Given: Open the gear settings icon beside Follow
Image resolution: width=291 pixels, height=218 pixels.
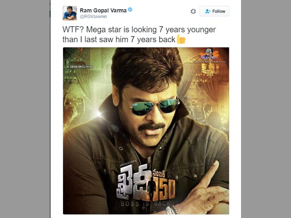Looking at the screenshot, I should 193,11.
